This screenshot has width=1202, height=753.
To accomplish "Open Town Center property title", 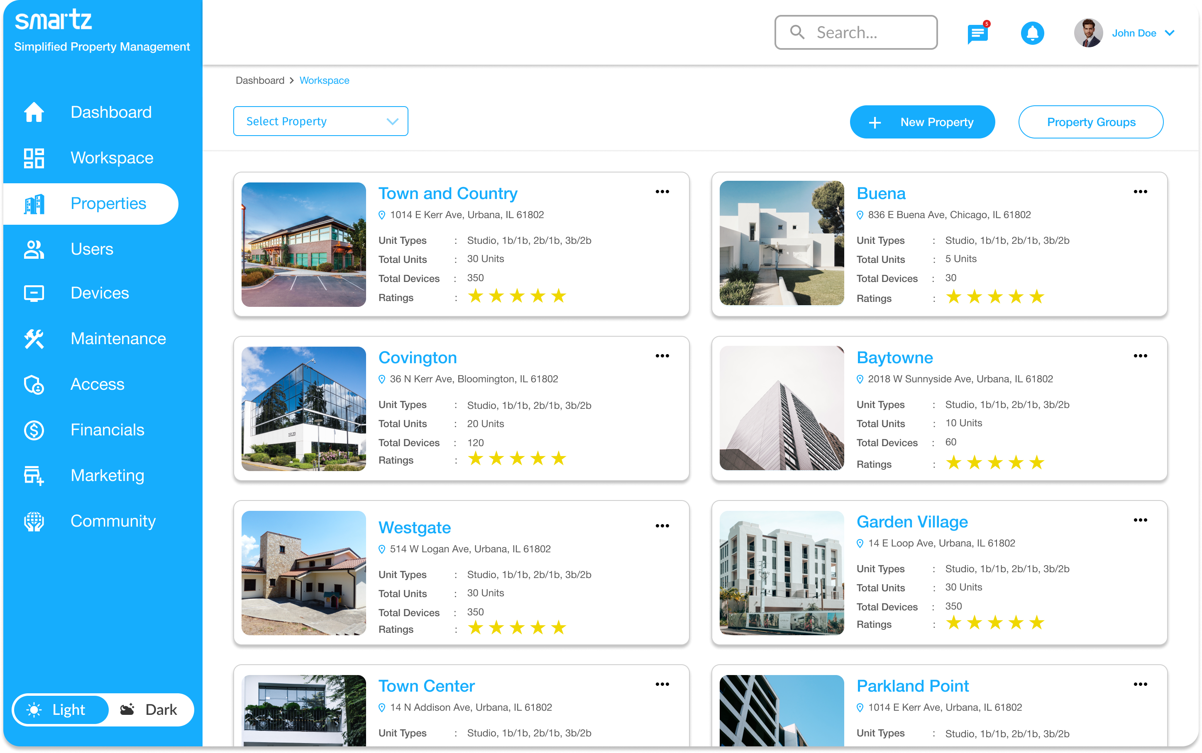I will coord(427,686).
